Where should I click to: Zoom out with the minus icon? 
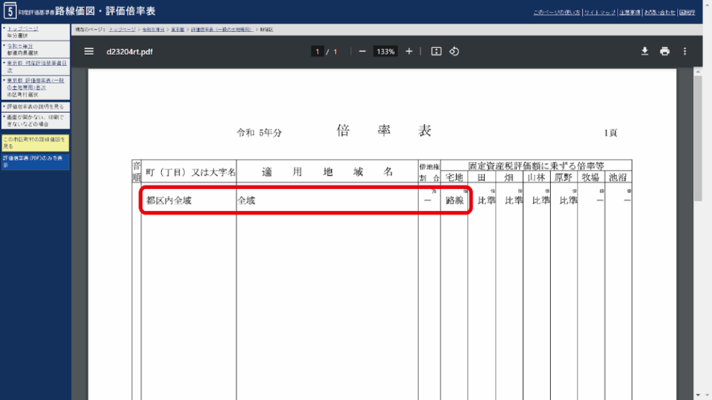click(x=362, y=51)
